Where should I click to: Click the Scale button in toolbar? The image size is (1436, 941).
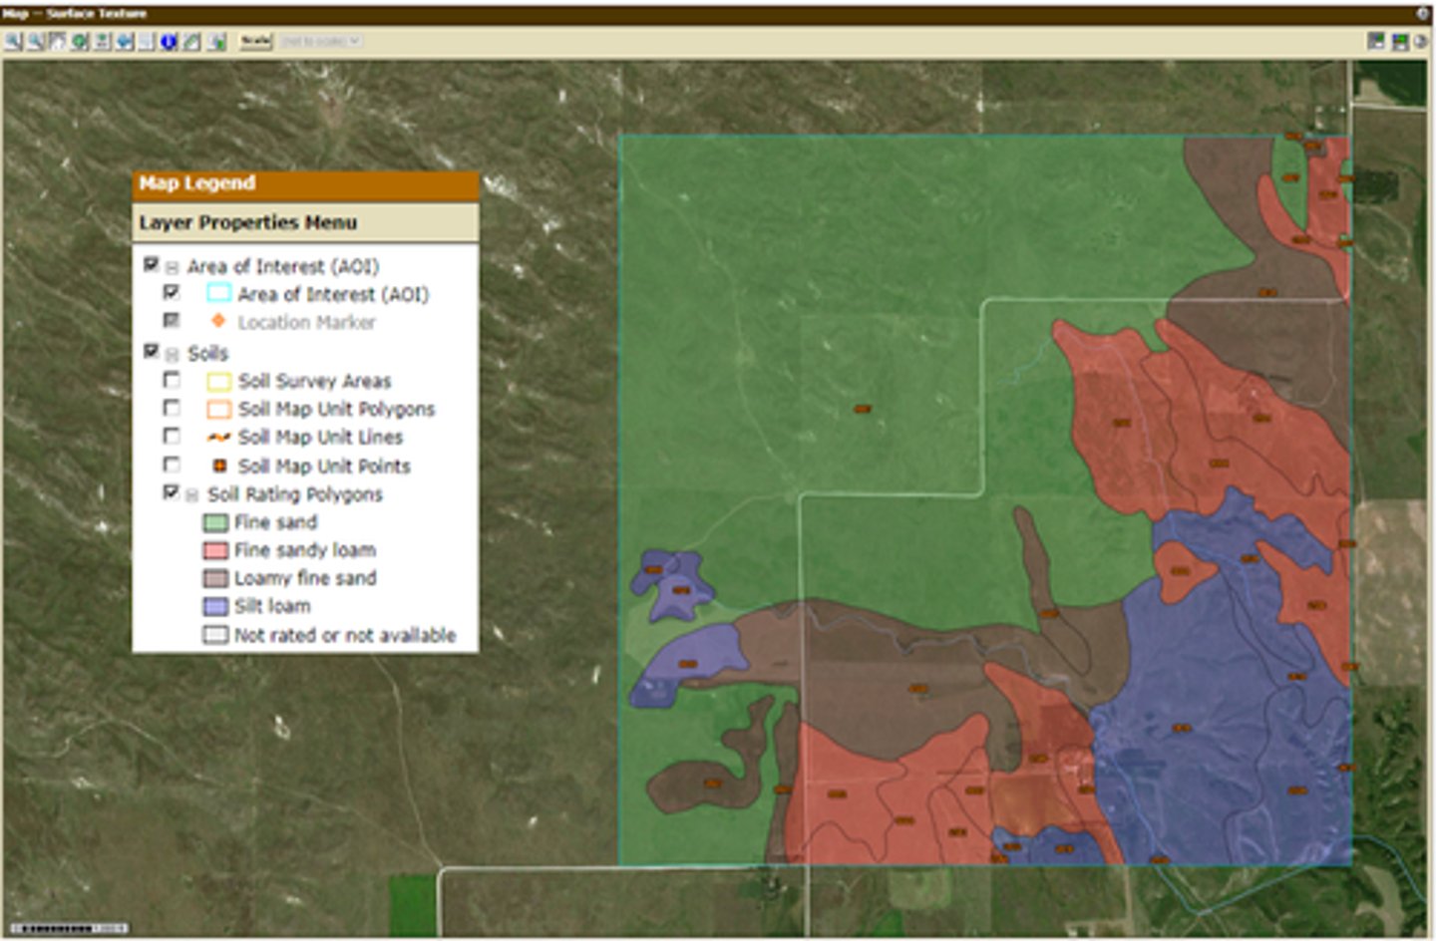tap(255, 41)
